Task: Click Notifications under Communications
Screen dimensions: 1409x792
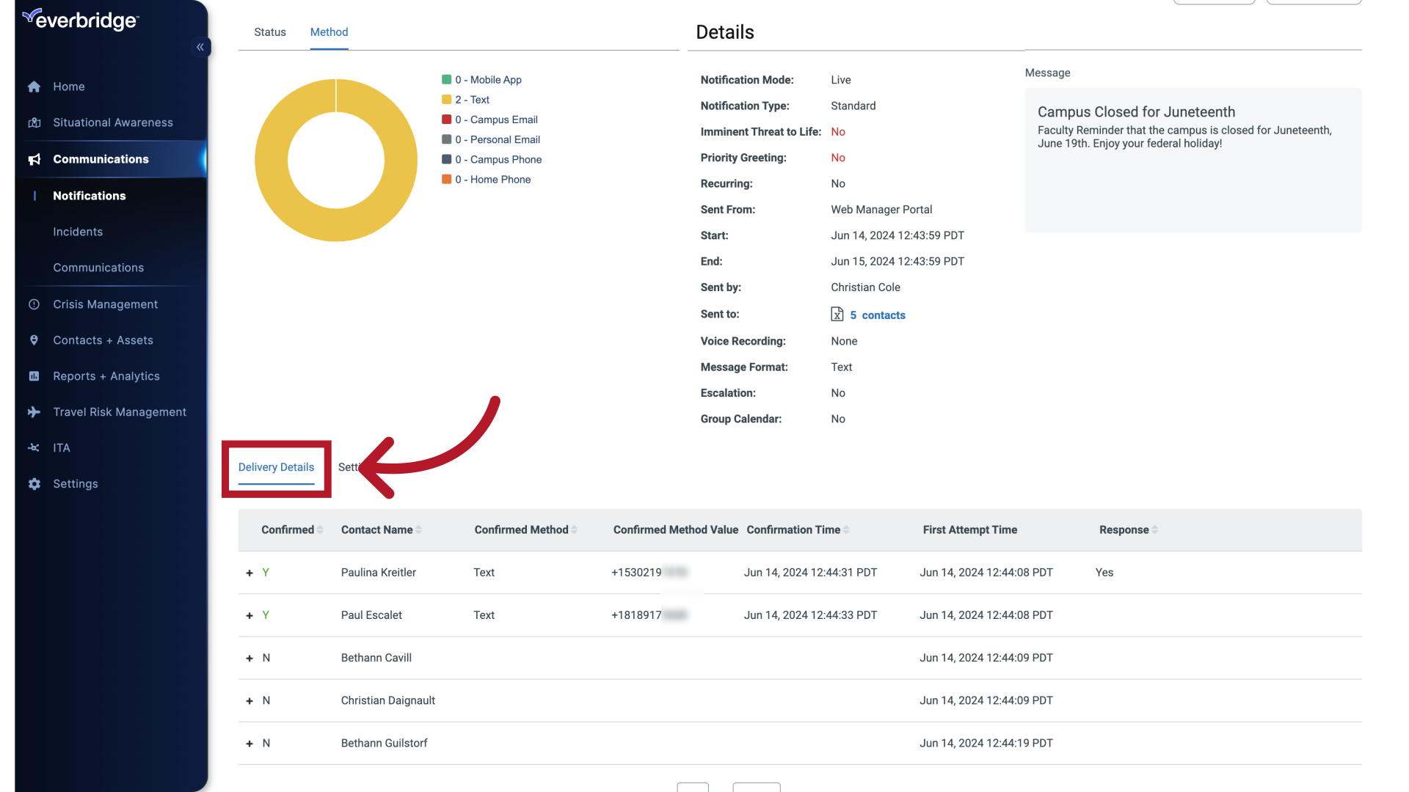Action: 89,196
